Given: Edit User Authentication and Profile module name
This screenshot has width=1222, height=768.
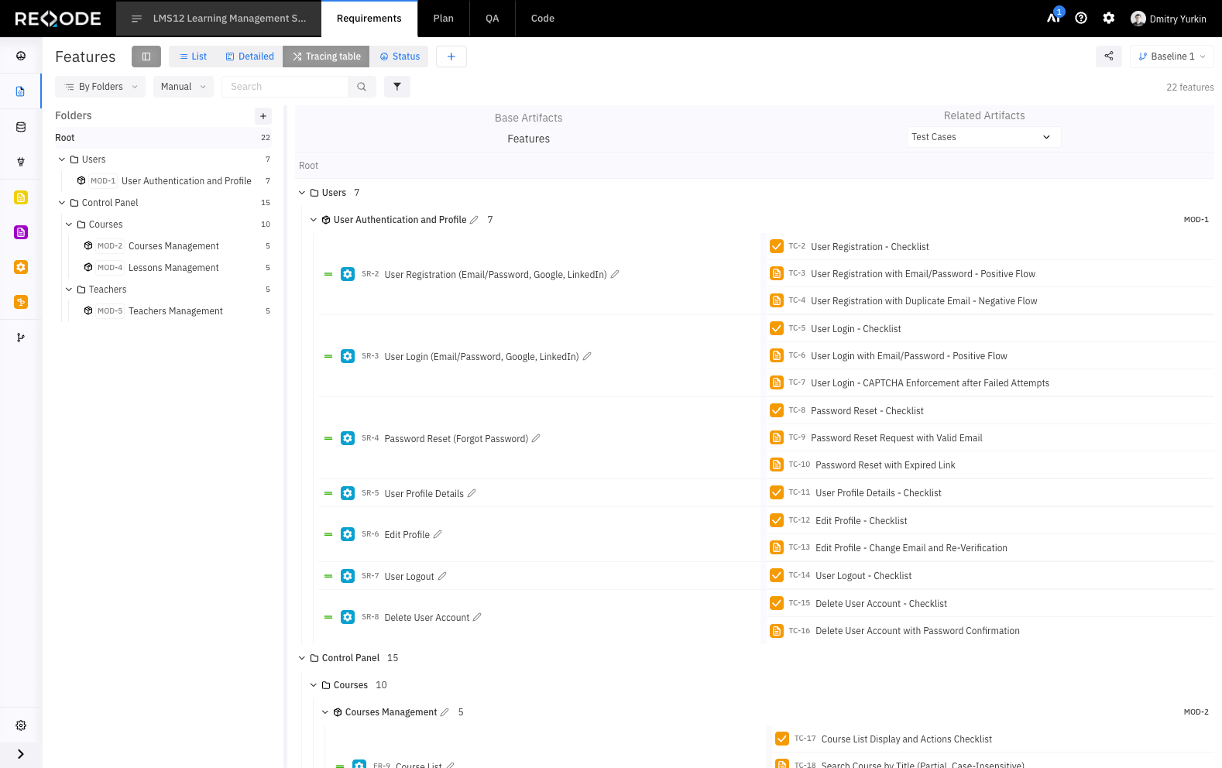Looking at the screenshot, I should point(474,220).
